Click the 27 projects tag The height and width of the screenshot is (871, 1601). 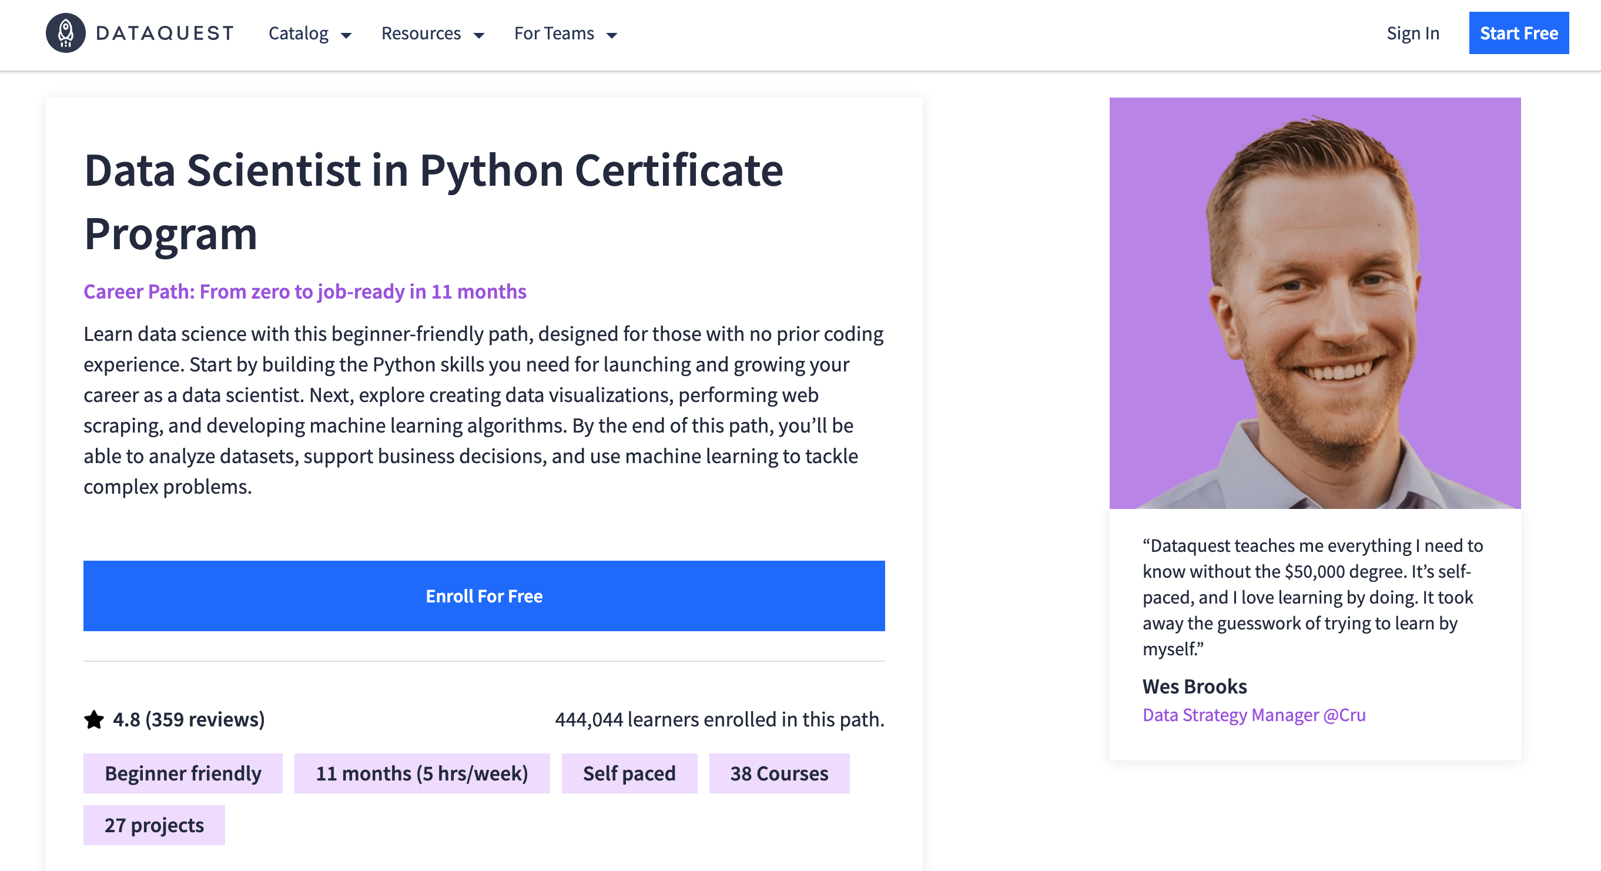153,825
